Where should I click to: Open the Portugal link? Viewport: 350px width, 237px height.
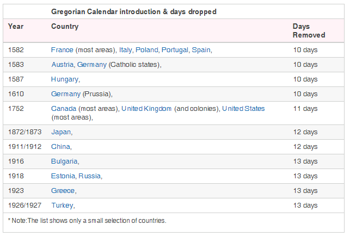(x=175, y=50)
